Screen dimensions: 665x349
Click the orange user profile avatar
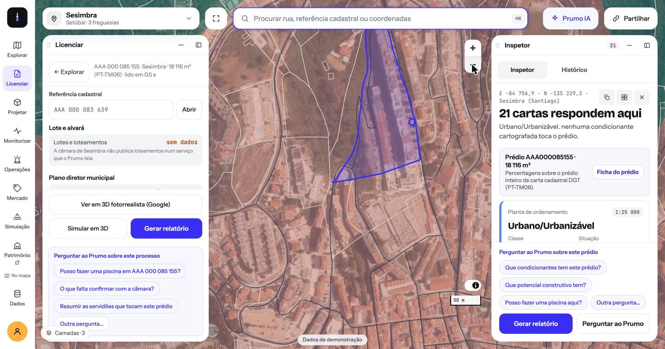pos(17,331)
